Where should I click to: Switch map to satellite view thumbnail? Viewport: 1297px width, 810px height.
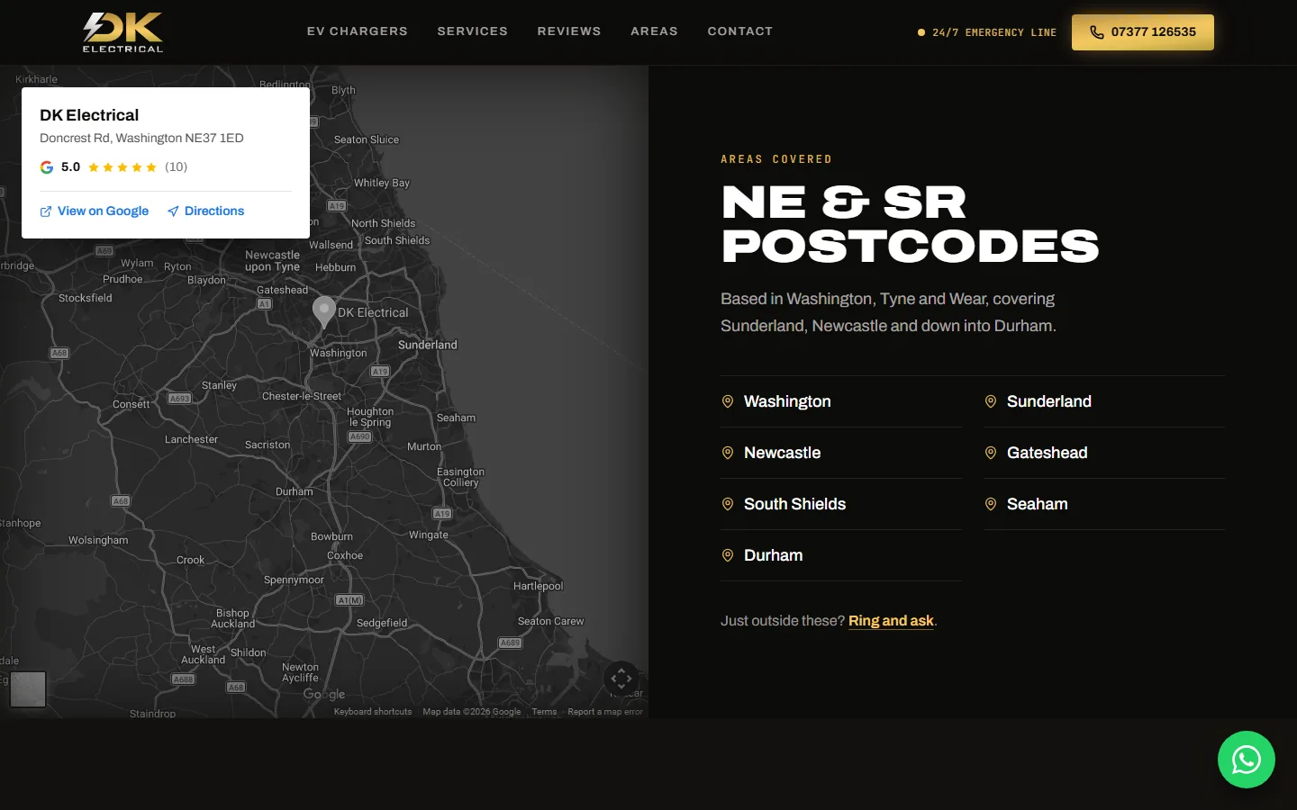28,689
